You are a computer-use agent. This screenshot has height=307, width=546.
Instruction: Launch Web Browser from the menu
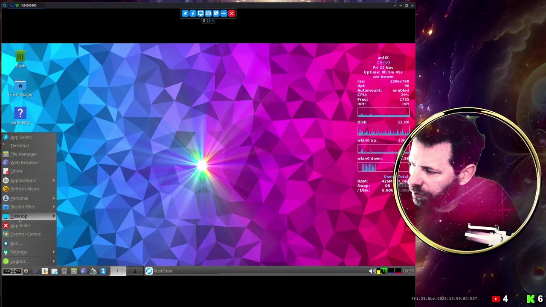click(x=29, y=162)
